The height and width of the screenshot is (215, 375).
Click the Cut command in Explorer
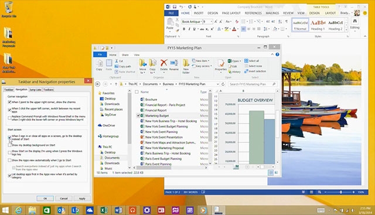(x=119, y=61)
